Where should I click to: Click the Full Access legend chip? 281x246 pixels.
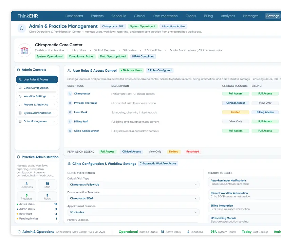tap(107, 152)
